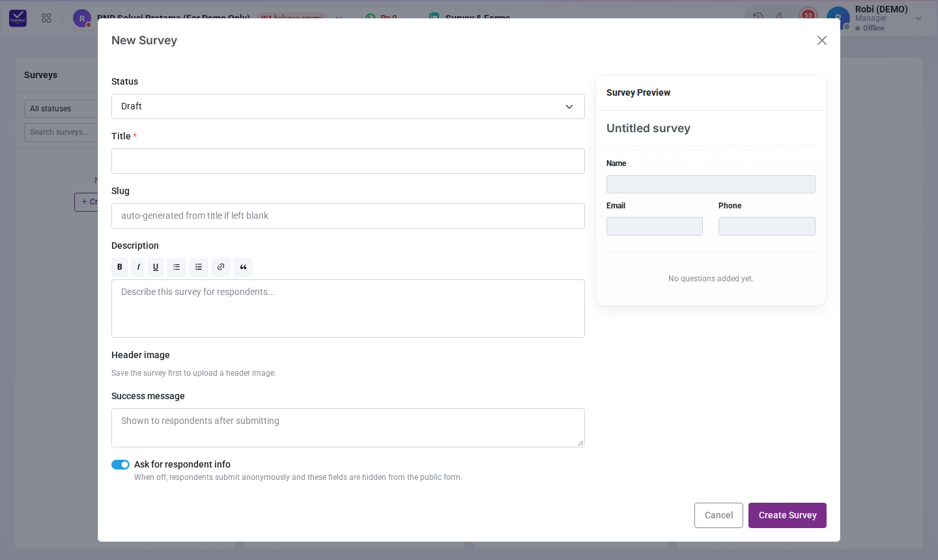This screenshot has height=560, width=938.
Task: Click into the Description text area
Action: tap(348, 309)
